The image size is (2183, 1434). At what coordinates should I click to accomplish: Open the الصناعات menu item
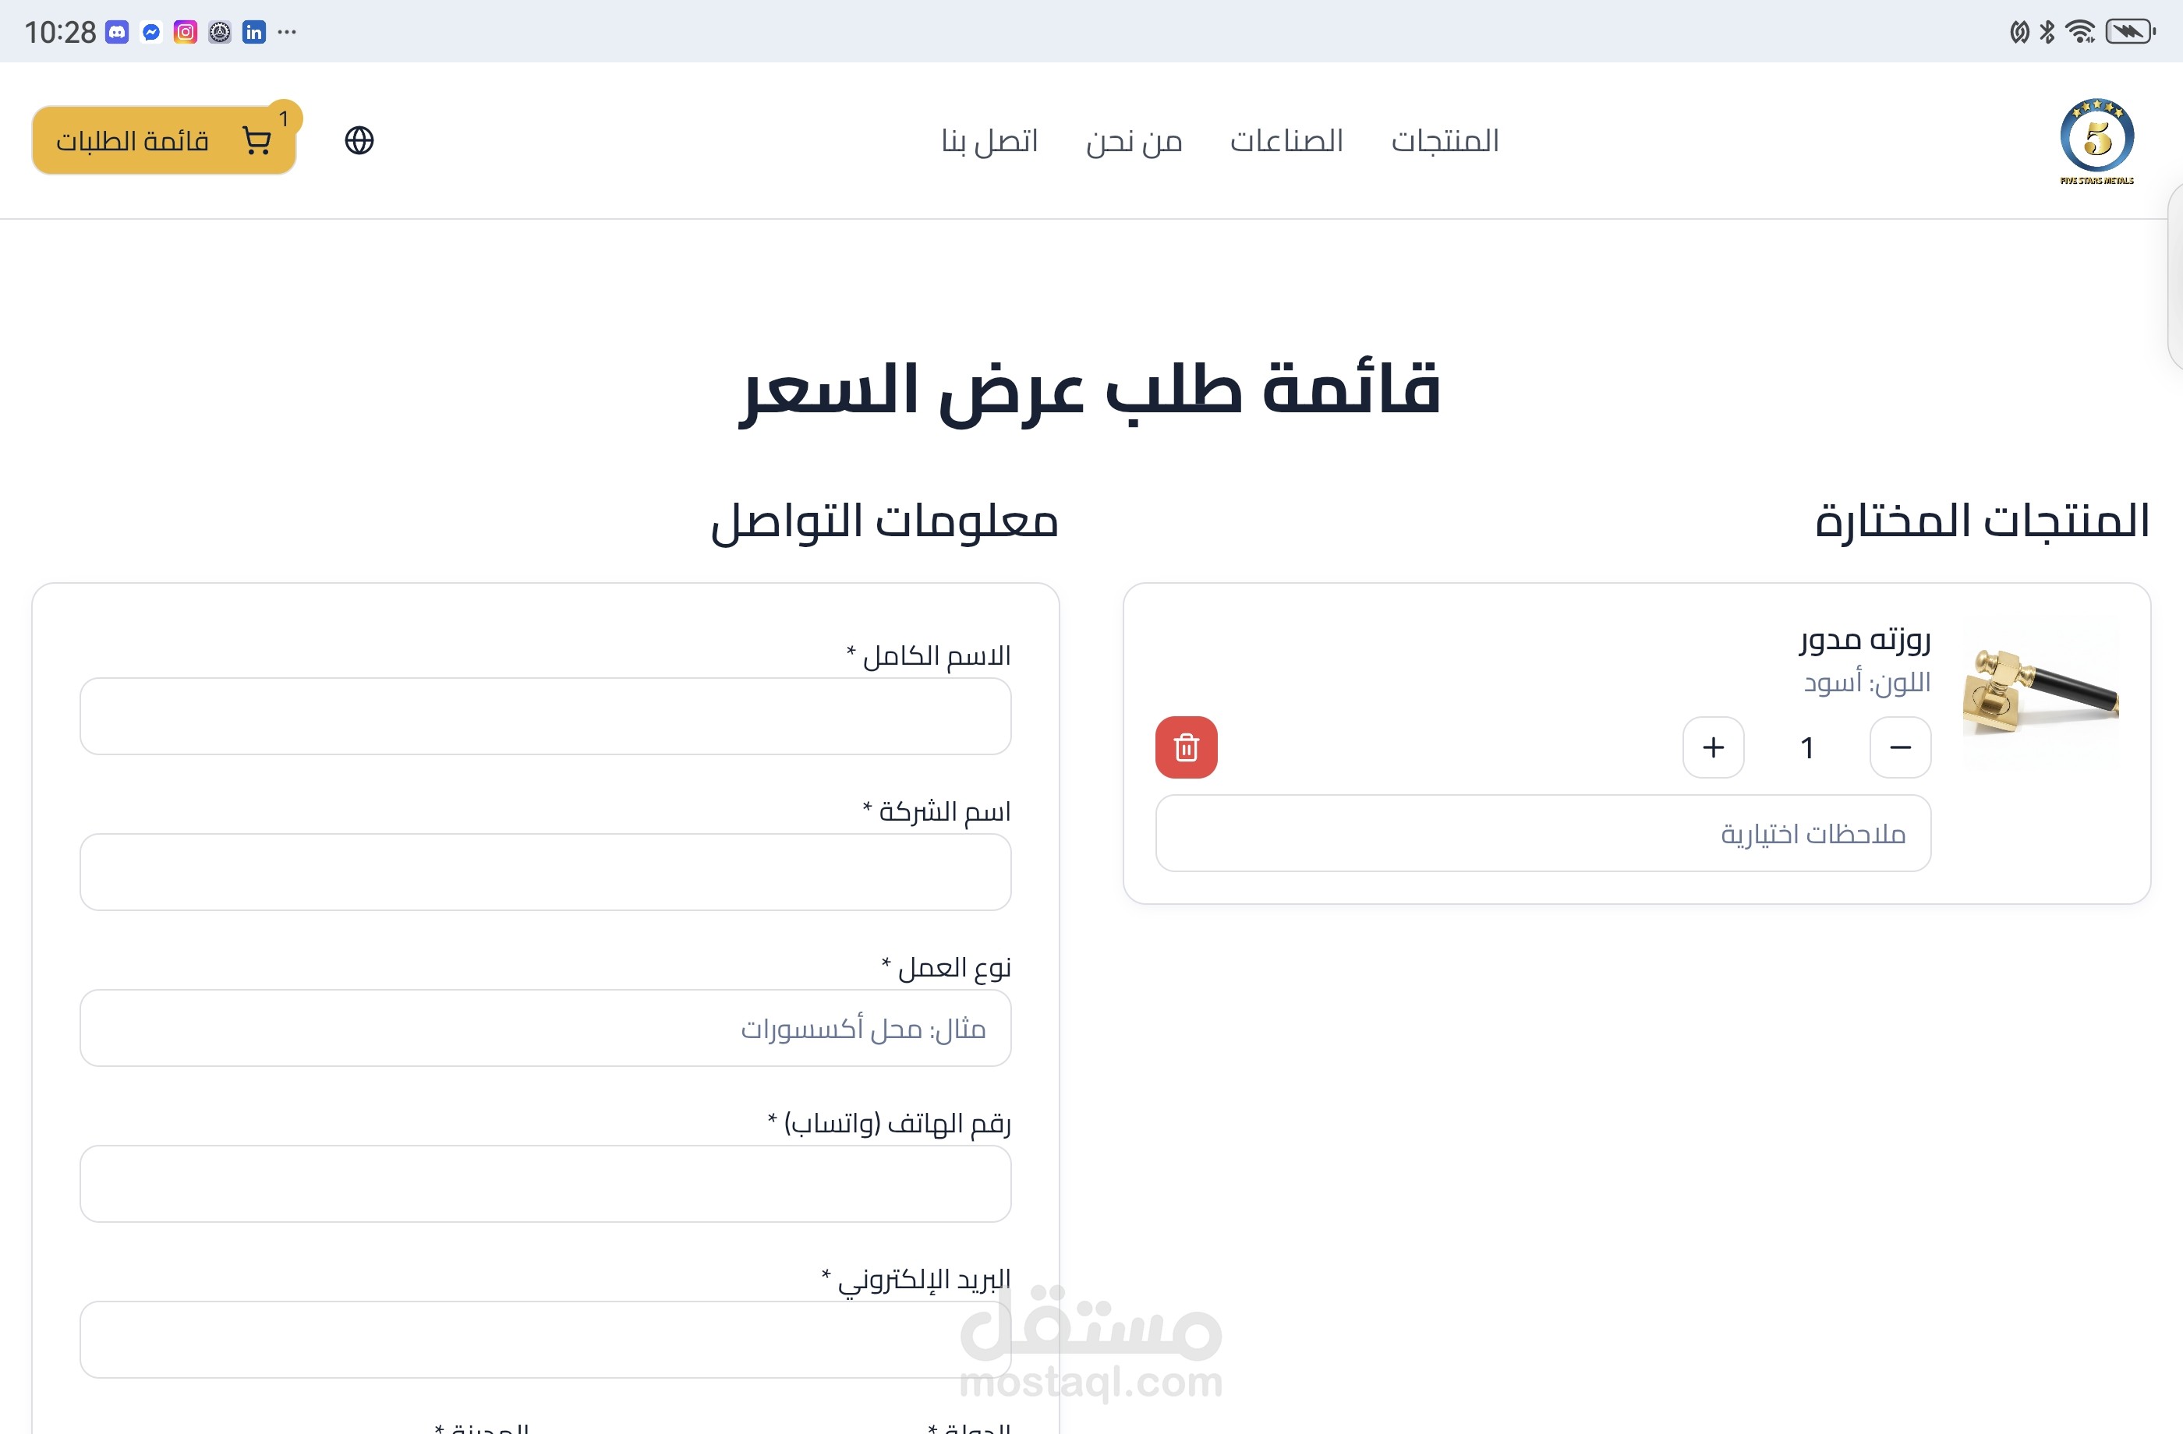pos(1286,140)
